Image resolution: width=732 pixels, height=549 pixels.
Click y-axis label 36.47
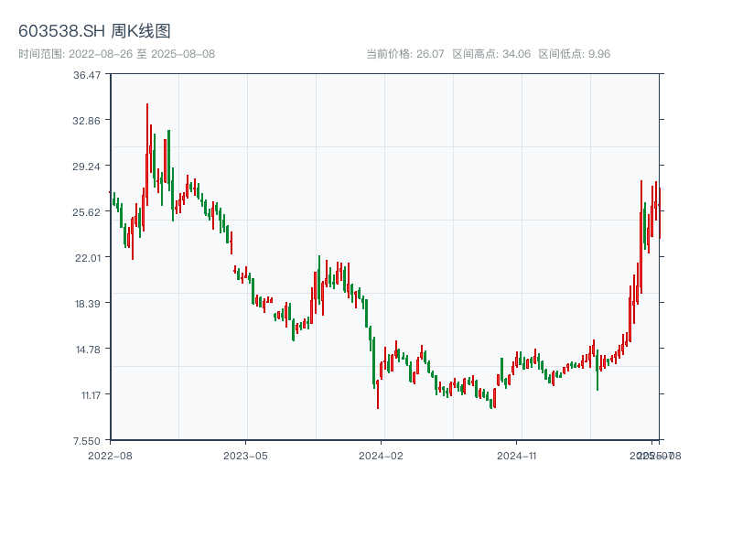coord(87,75)
